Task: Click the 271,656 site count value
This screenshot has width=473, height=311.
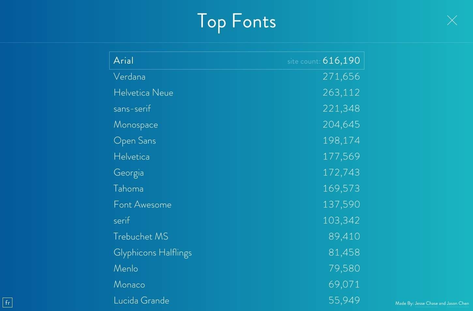Action: (341, 76)
